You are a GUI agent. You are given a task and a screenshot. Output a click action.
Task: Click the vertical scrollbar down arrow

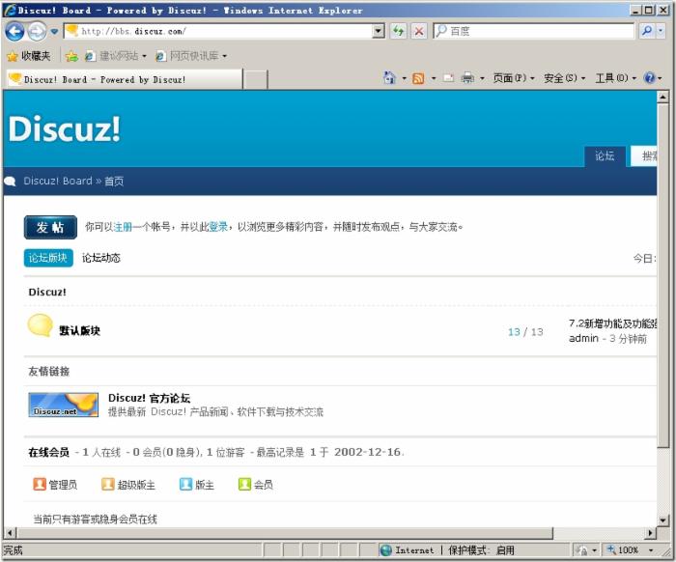662,519
